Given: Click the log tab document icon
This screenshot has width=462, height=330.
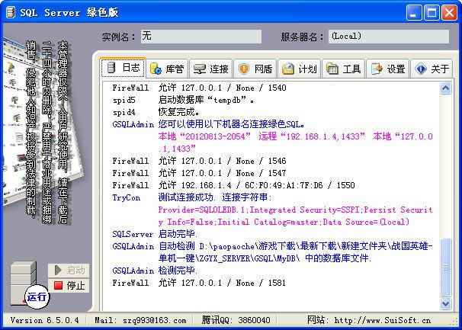Looking at the screenshot, I should pyautogui.click(x=112, y=69).
